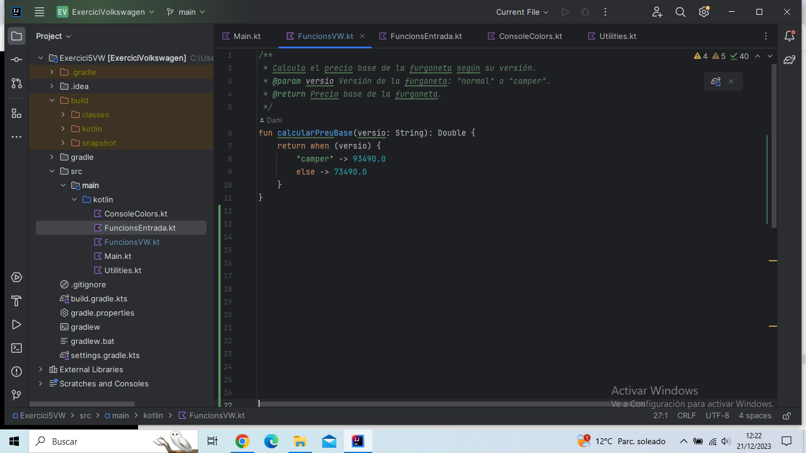The width and height of the screenshot is (806, 453).
Task: Show more tool windows ellipsis icon
Action: coord(17,137)
